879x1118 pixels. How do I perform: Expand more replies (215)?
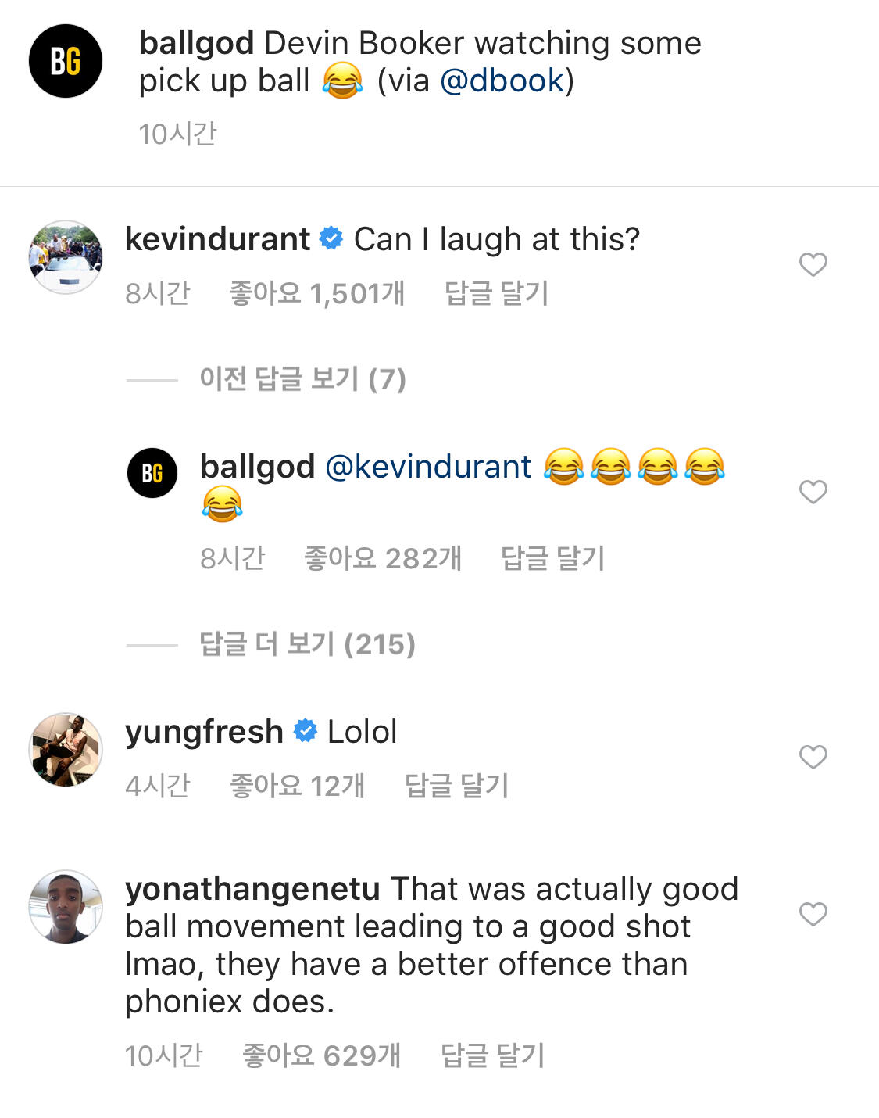point(307,644)
